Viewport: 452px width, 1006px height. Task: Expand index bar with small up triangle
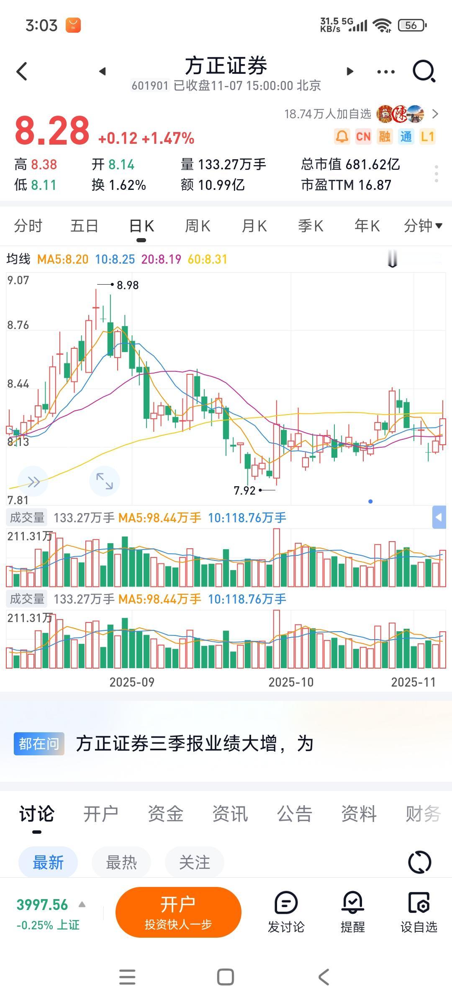(82, 905)
